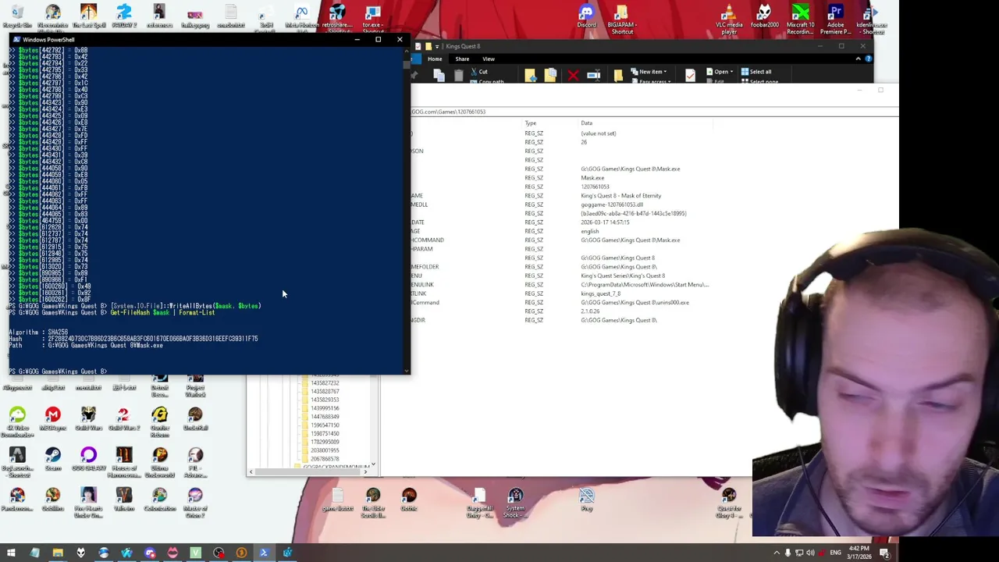Screen dimensions: 999x562
Task: Open System Shock desktop shortcut
Action: (x=515, y=503)
